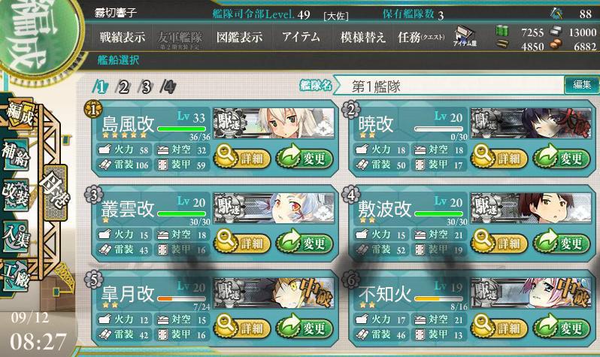This screenshot has height=357, width=600.
Task: Switch to fleet tab 3
Action: click(x=146, y=87)
